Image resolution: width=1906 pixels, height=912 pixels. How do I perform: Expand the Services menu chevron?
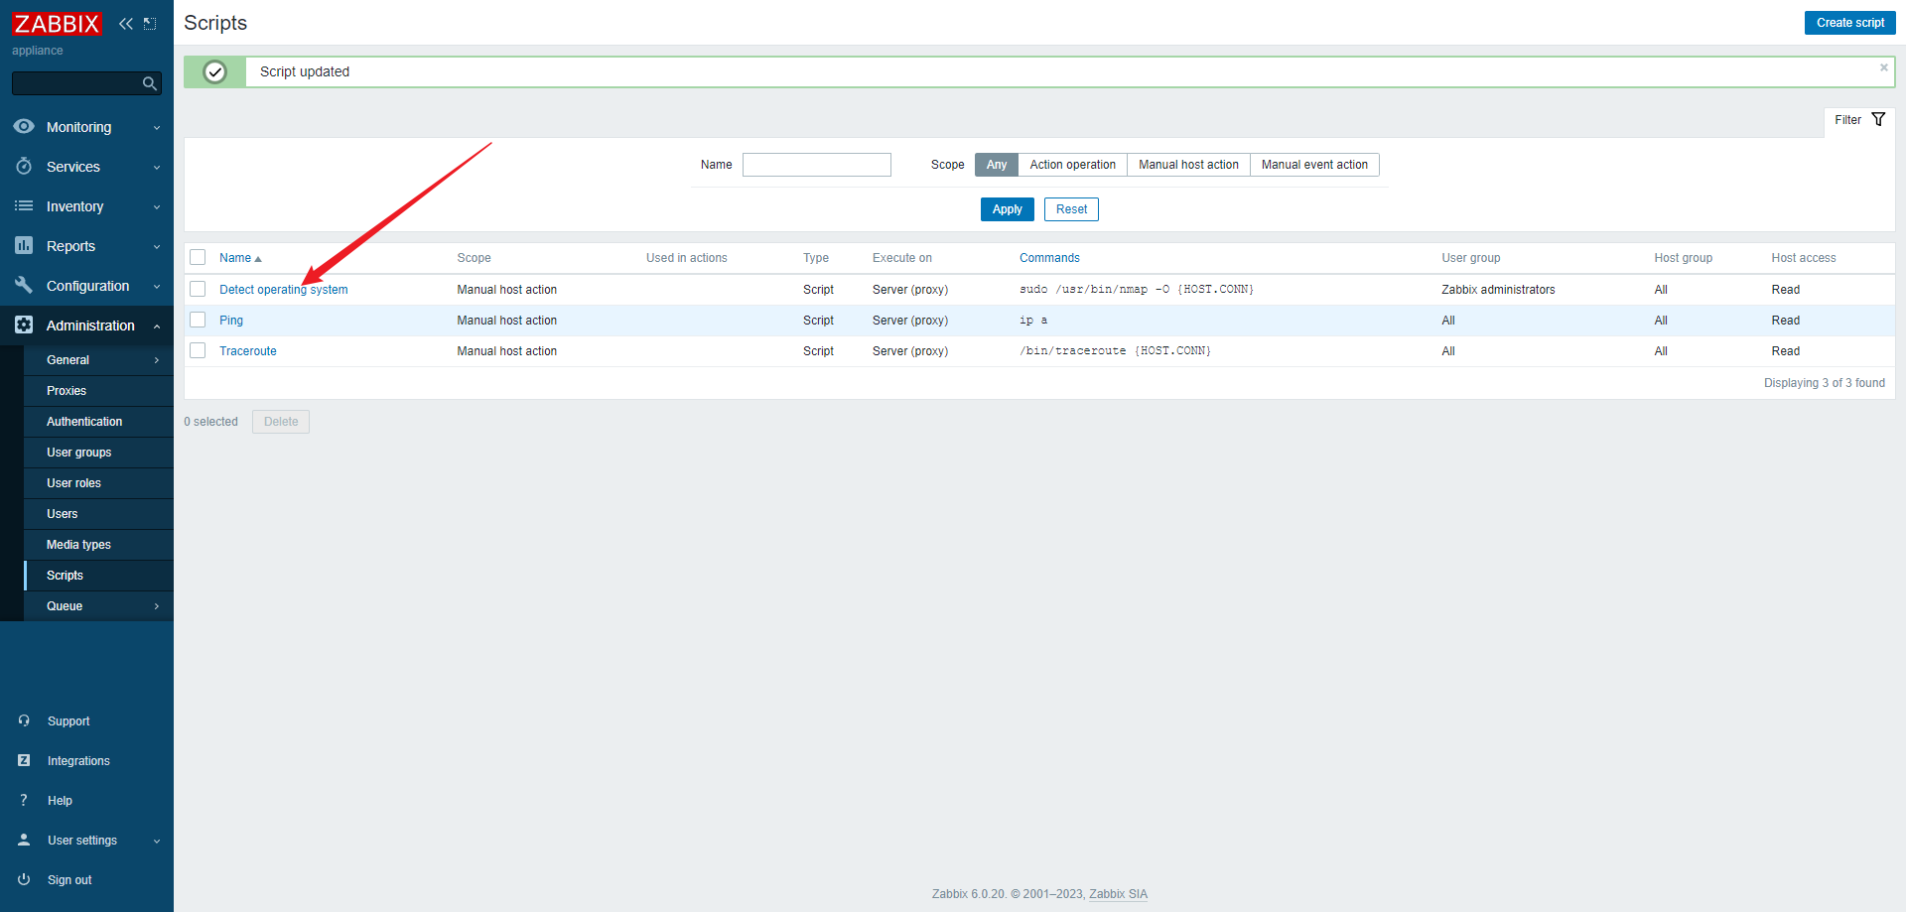click(157, 167)
